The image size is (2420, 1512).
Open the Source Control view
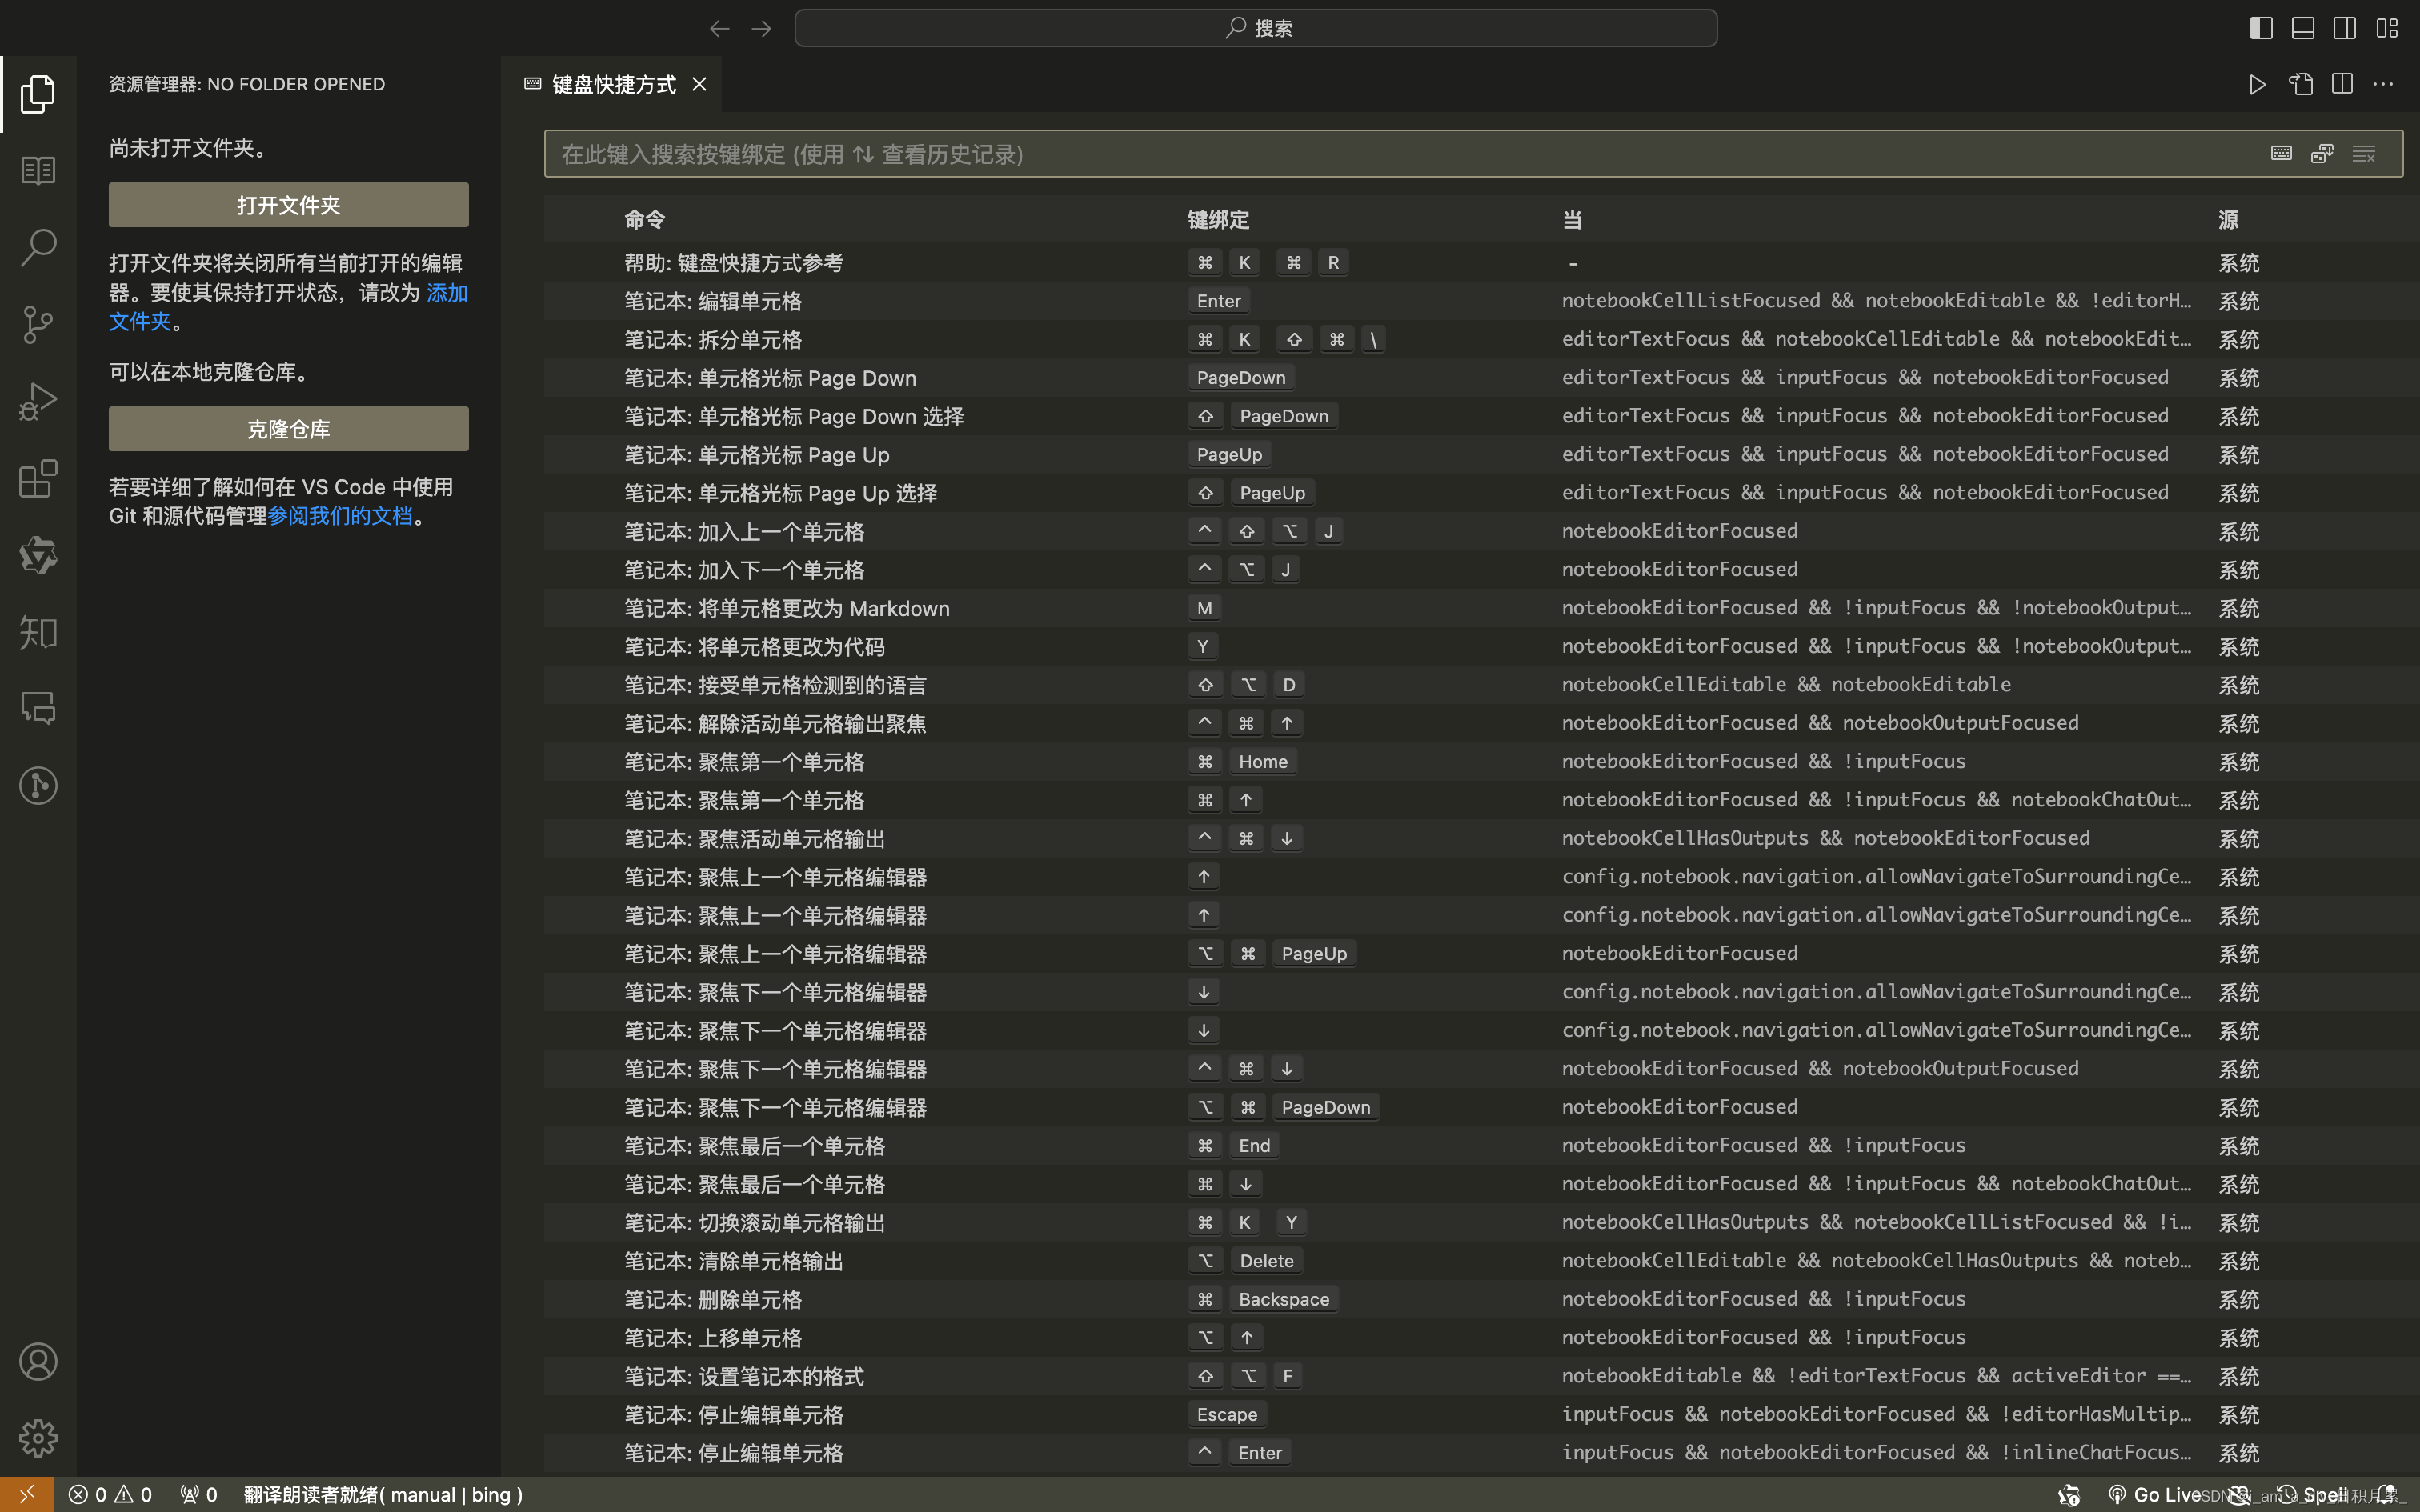38,324
